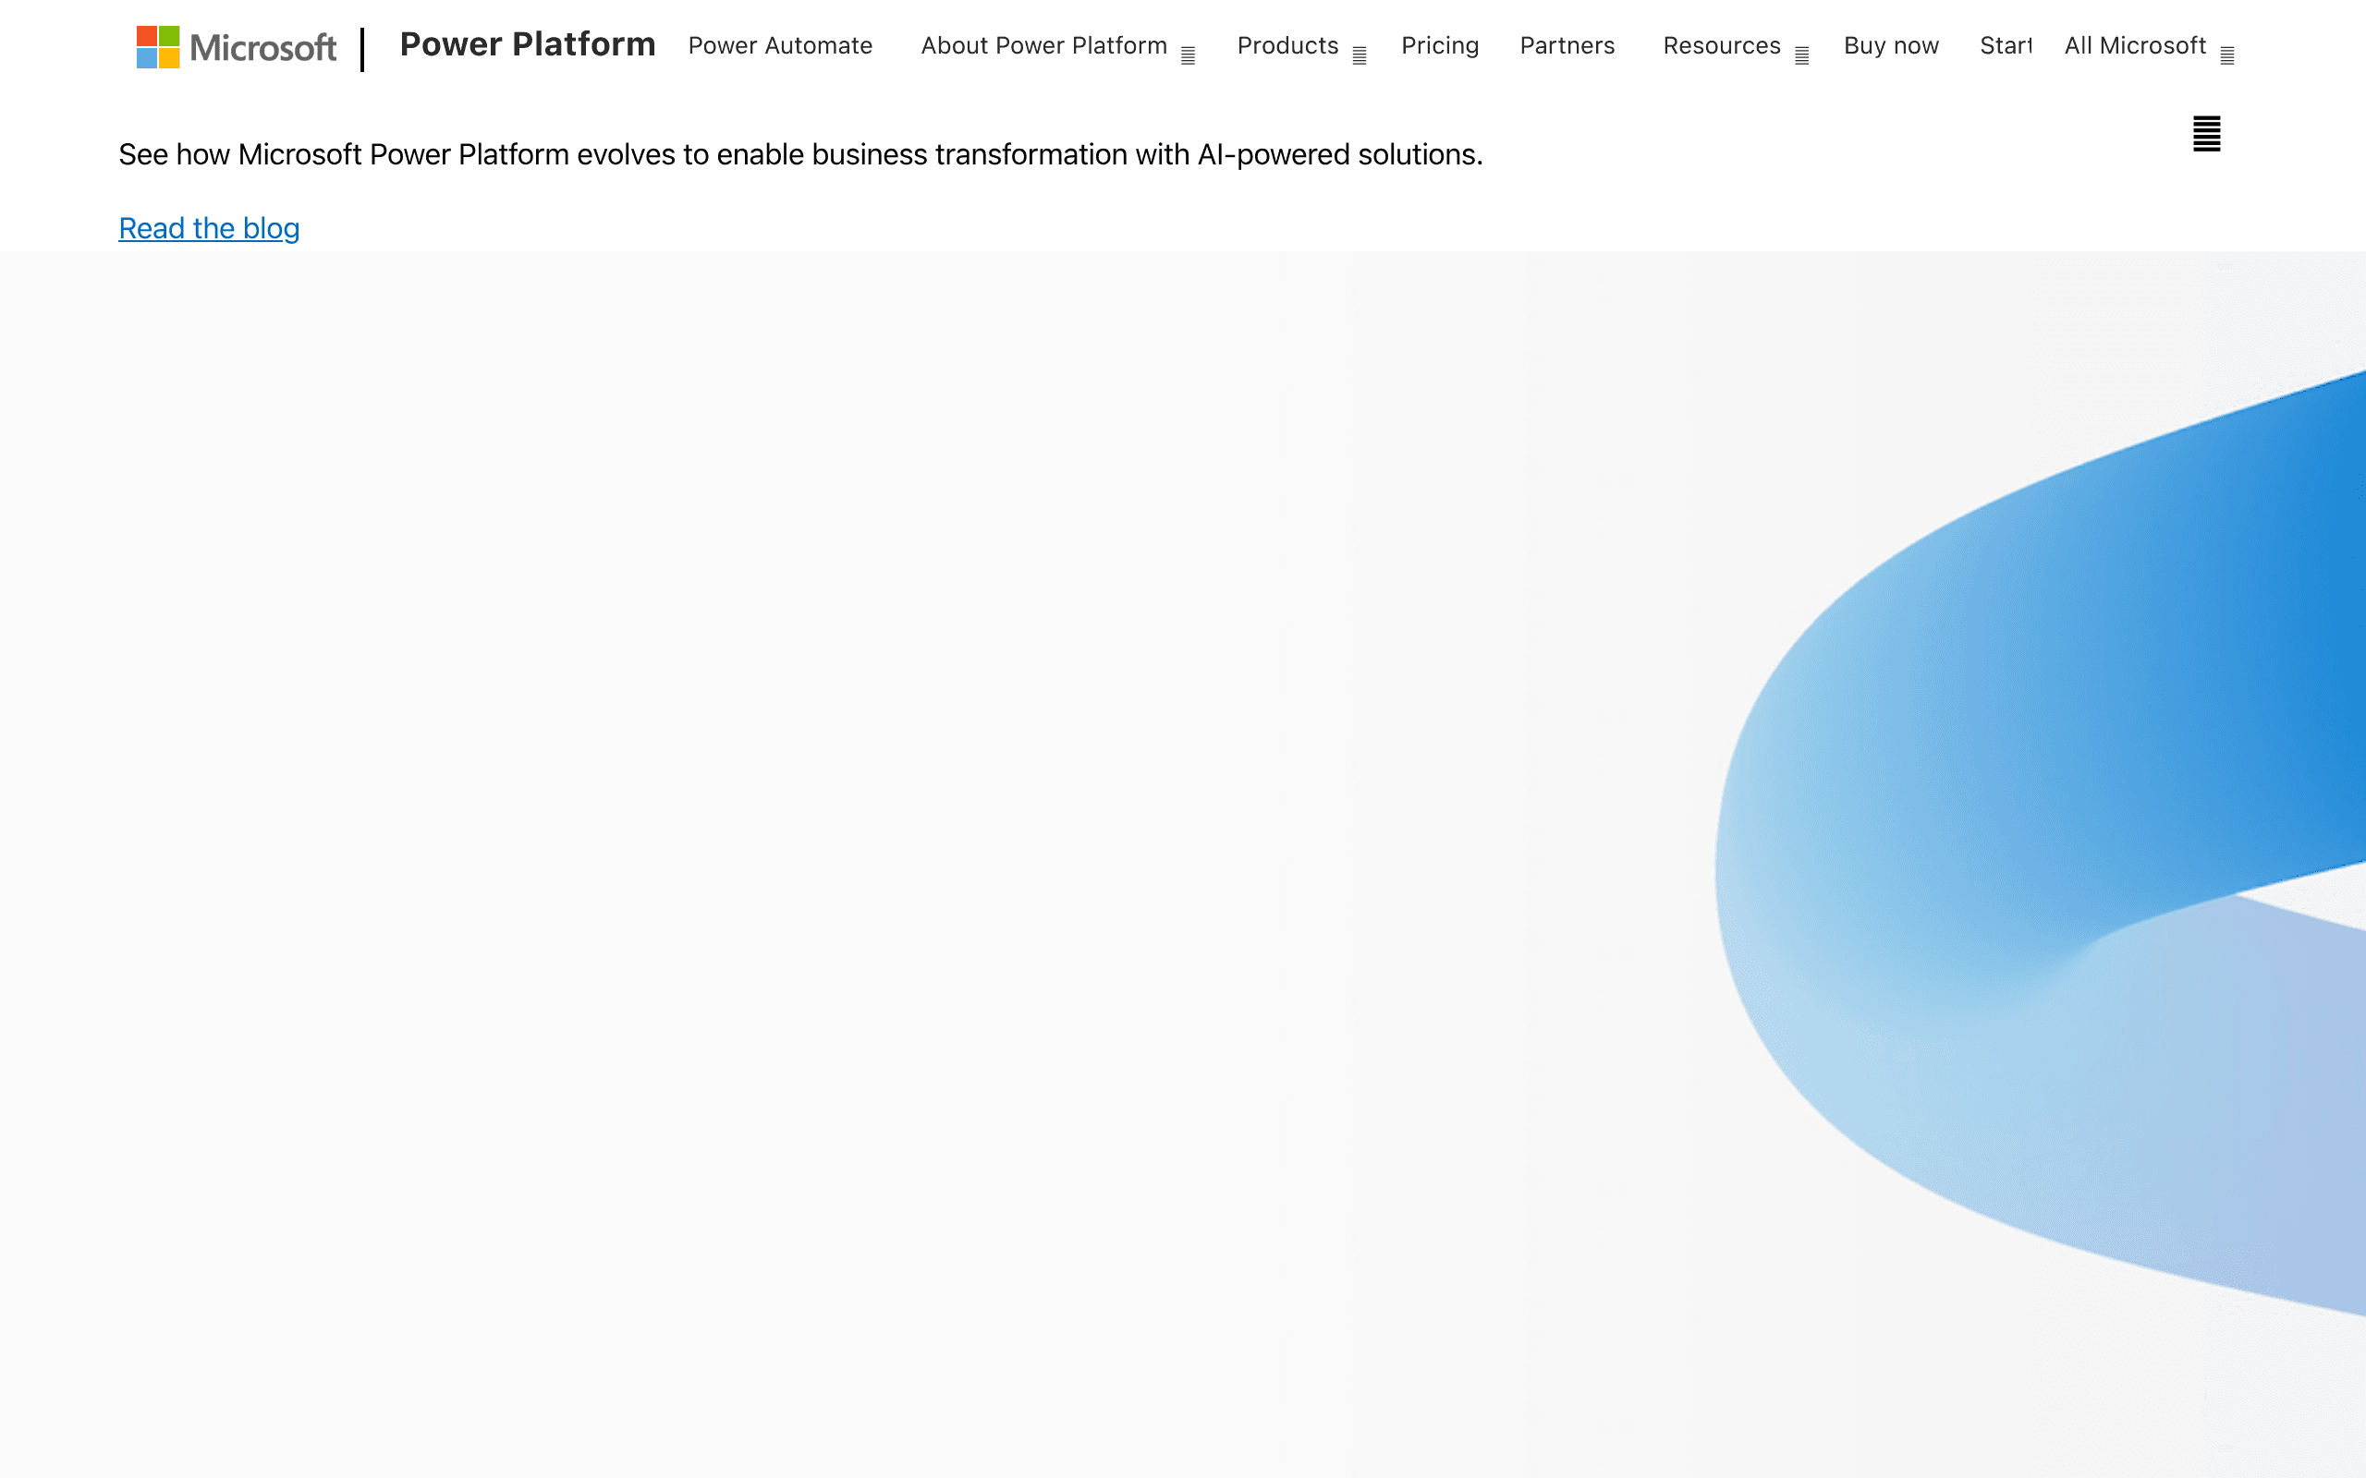The image size is (2366, 1478).
Task: Click the blue ribbon hero graphic
Action: pos(2042,842)
